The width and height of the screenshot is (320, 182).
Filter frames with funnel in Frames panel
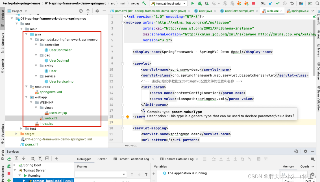click(x=146, y=174)
